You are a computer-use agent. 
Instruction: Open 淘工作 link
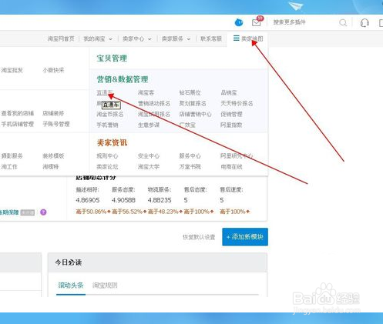(9, 167)
